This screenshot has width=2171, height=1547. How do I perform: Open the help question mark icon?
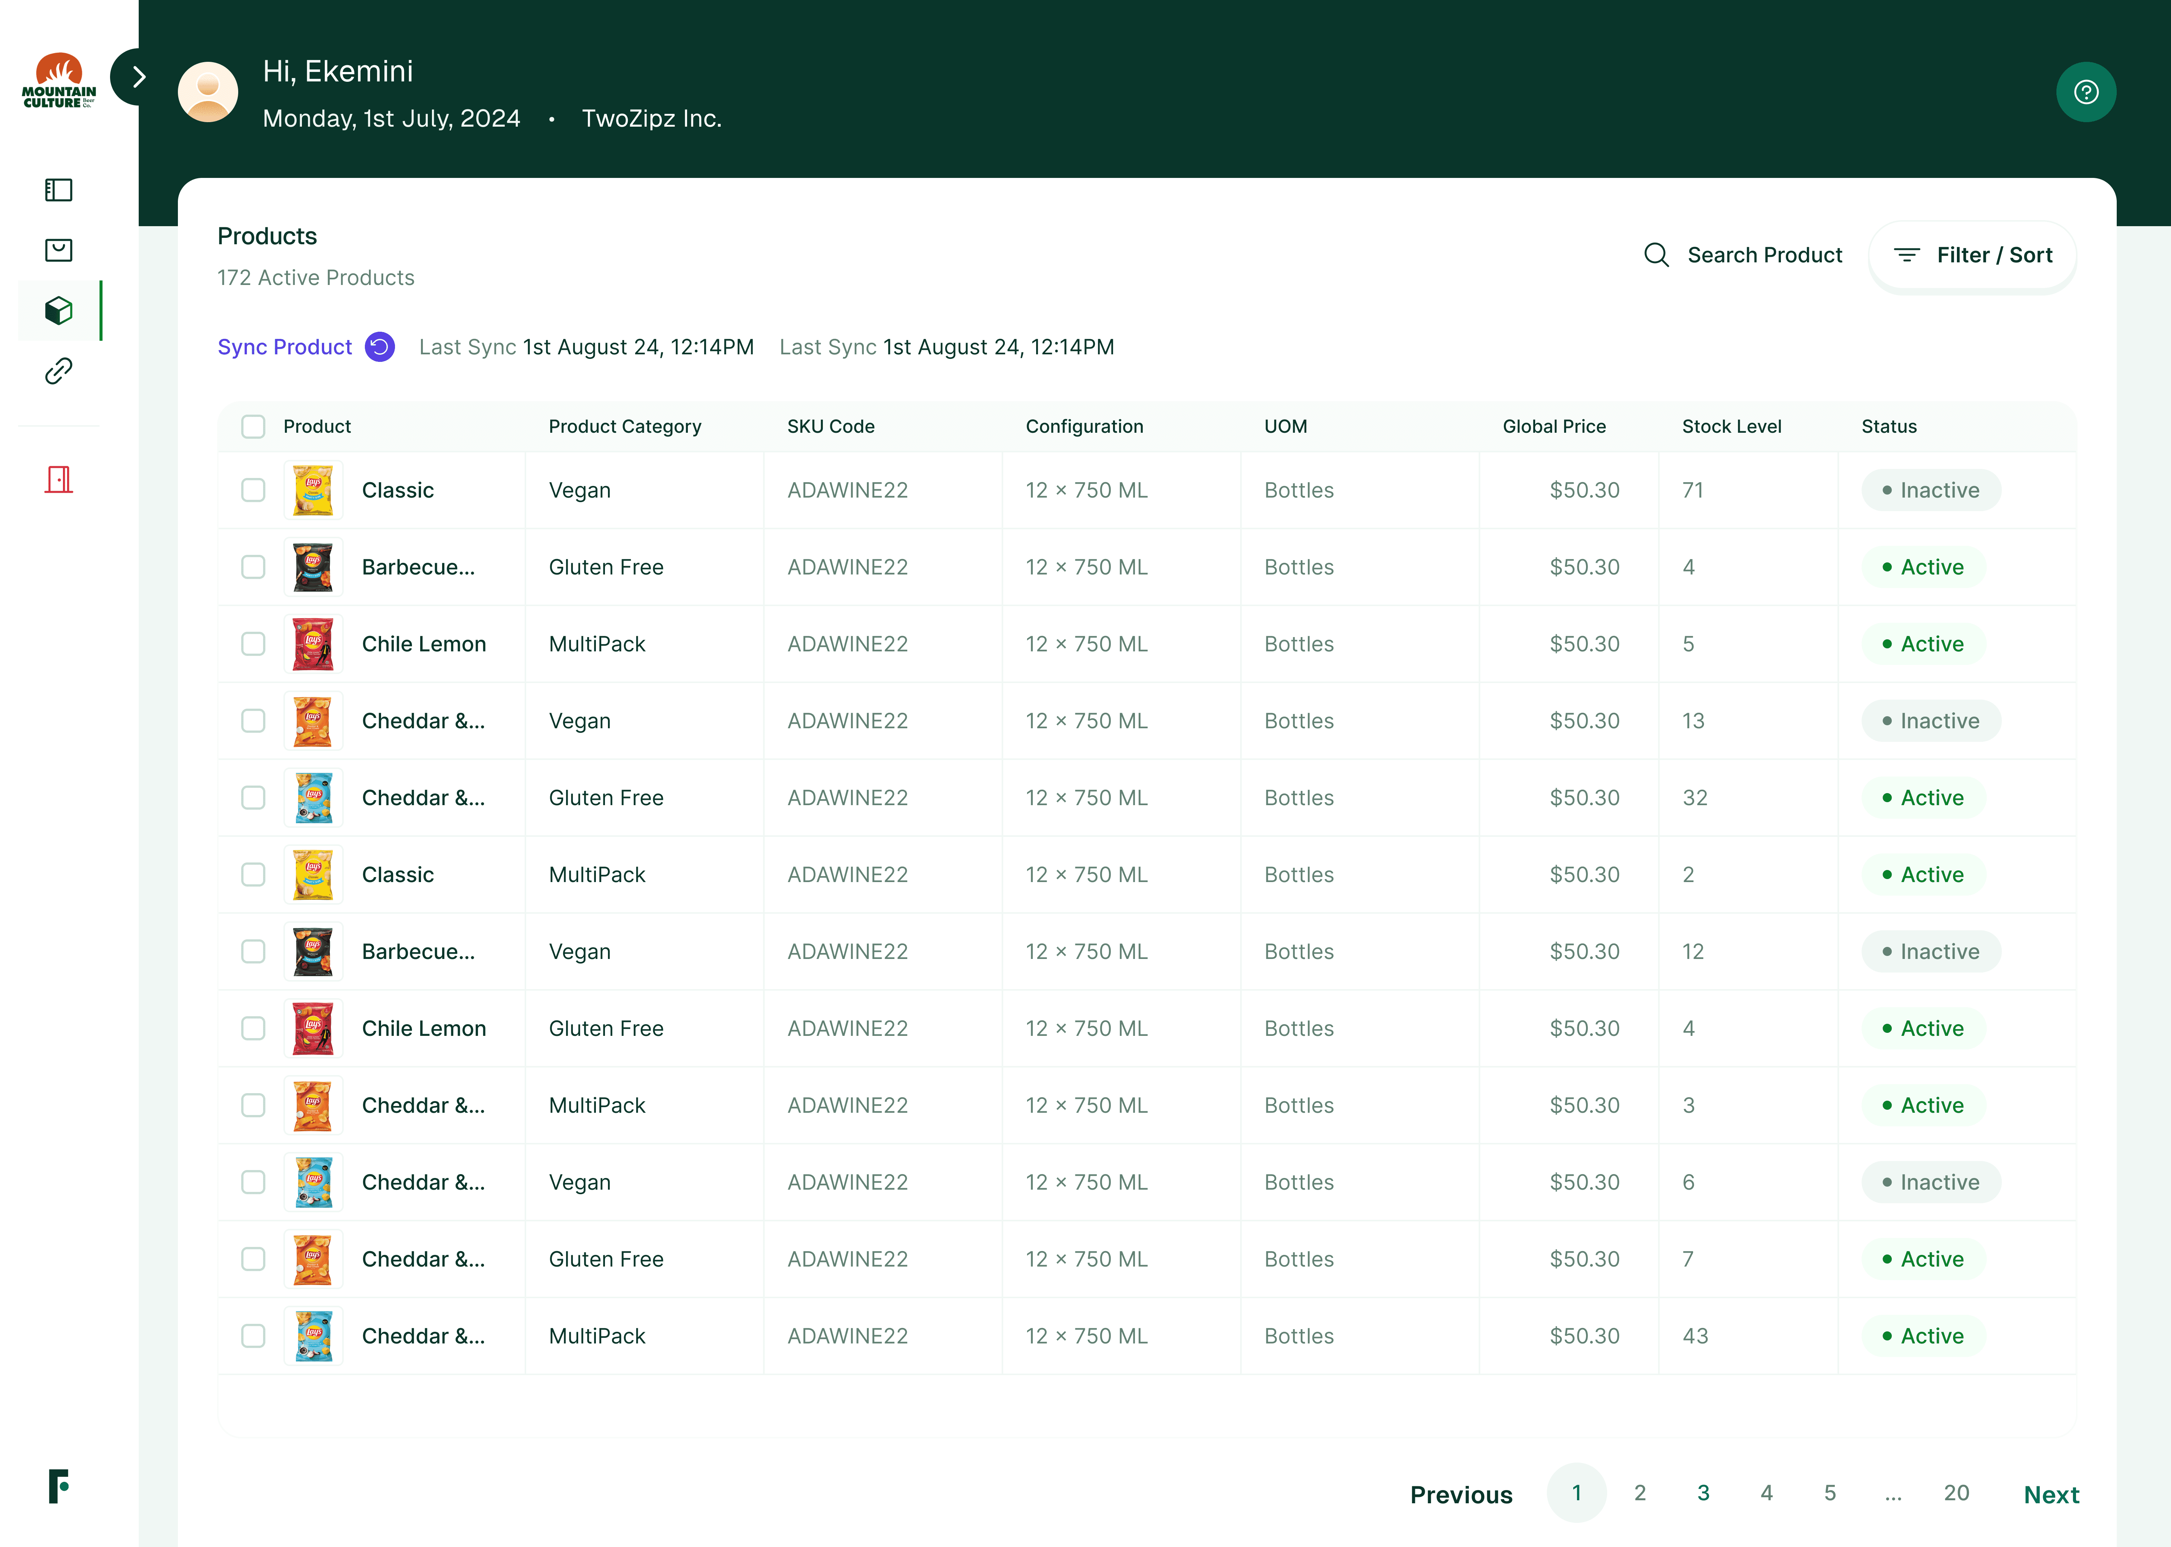[2085, 92]
